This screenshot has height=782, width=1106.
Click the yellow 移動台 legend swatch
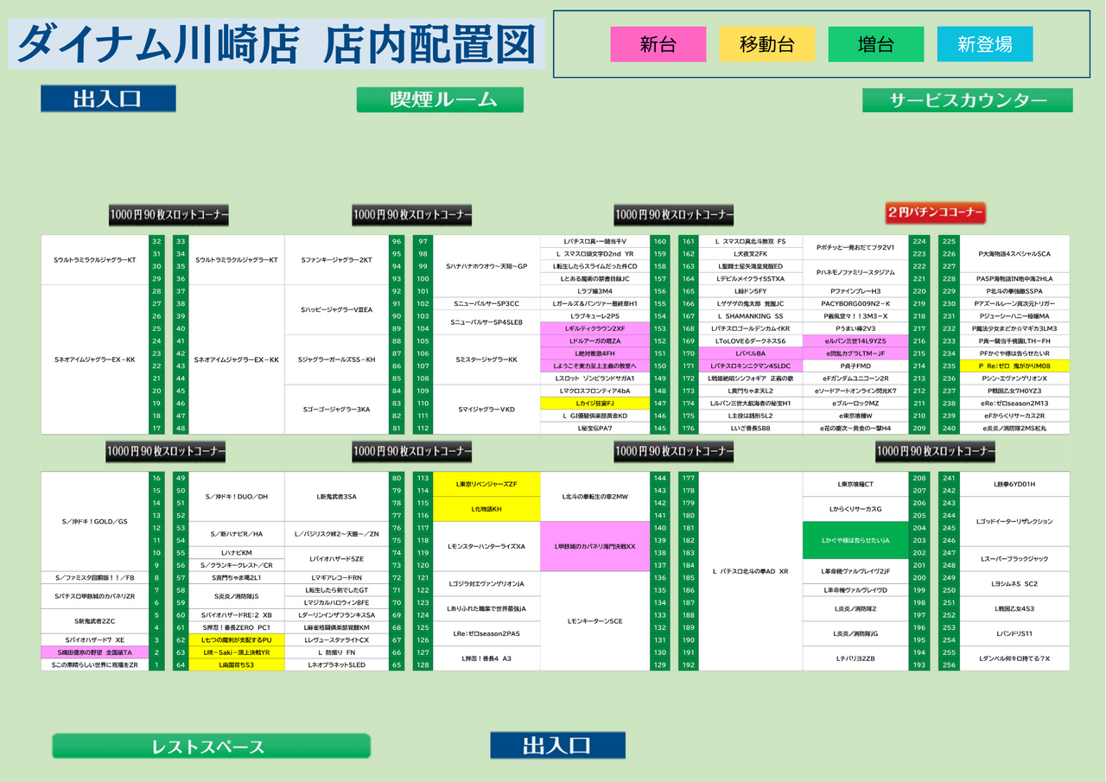[x=766, y=45]
